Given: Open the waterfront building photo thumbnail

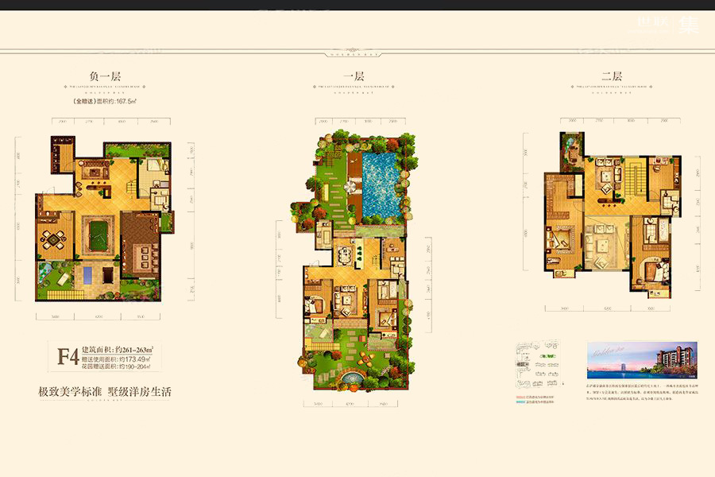Looking at the screenshot, I should pyautogui.click(x=641, y=360).
